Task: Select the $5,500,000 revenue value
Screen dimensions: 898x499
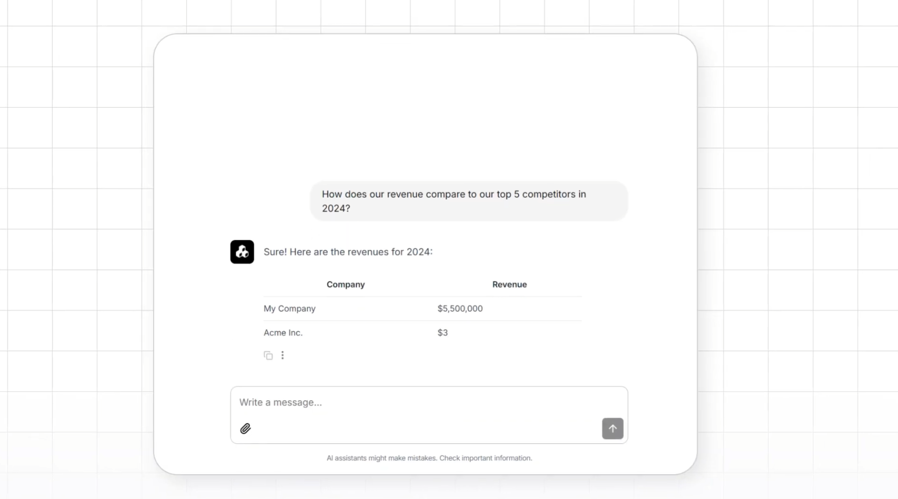Action: 460,308
